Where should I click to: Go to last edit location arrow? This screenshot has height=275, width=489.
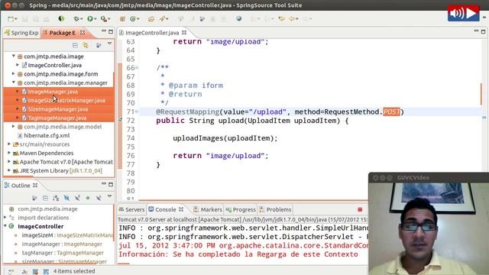[x=282, y=19]
